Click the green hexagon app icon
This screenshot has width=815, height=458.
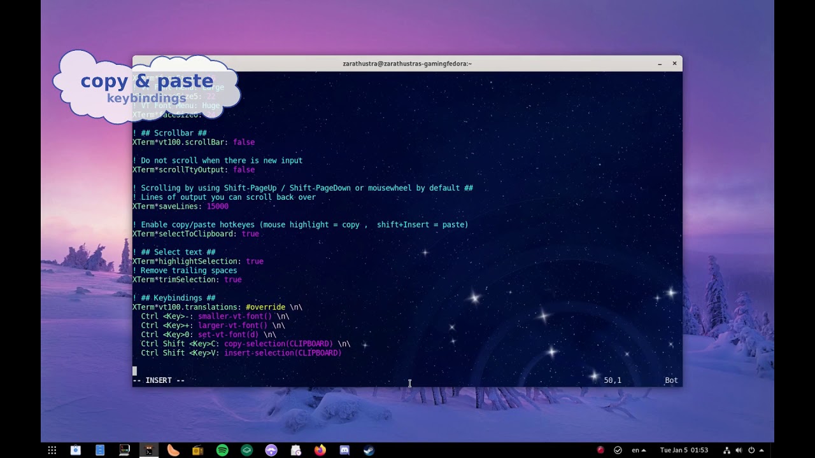click(x=246, y=450)
